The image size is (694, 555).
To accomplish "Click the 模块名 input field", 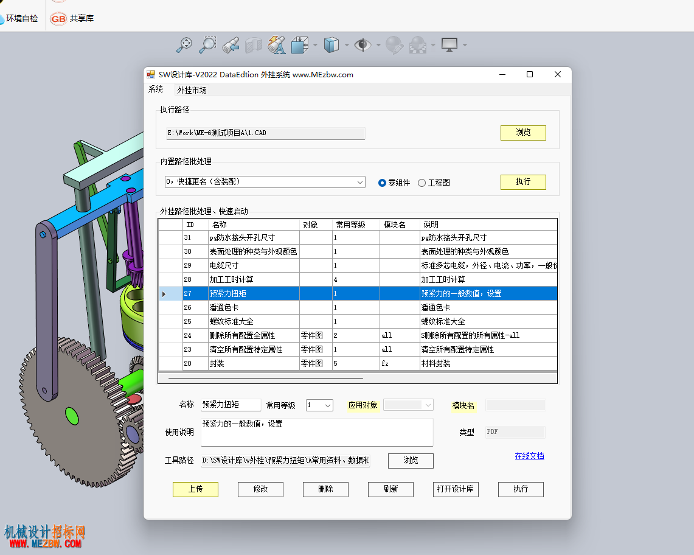I will pyautogui.click(x=515, y=405).
